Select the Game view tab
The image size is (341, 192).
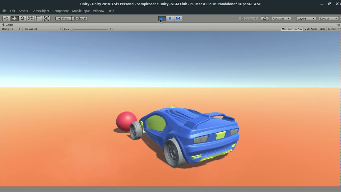tap(8, 25)
